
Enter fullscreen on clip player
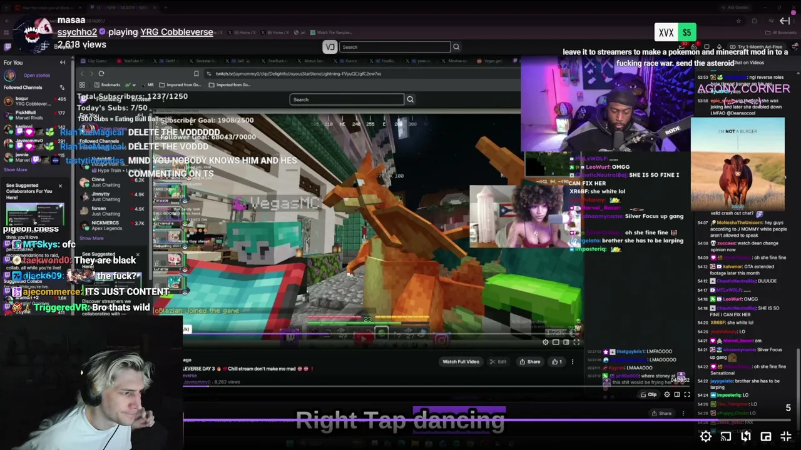tap(576, 342)
